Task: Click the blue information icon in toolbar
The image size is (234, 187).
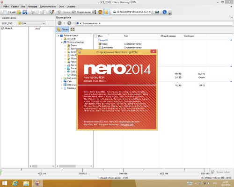Action: [x=165, y=12]
